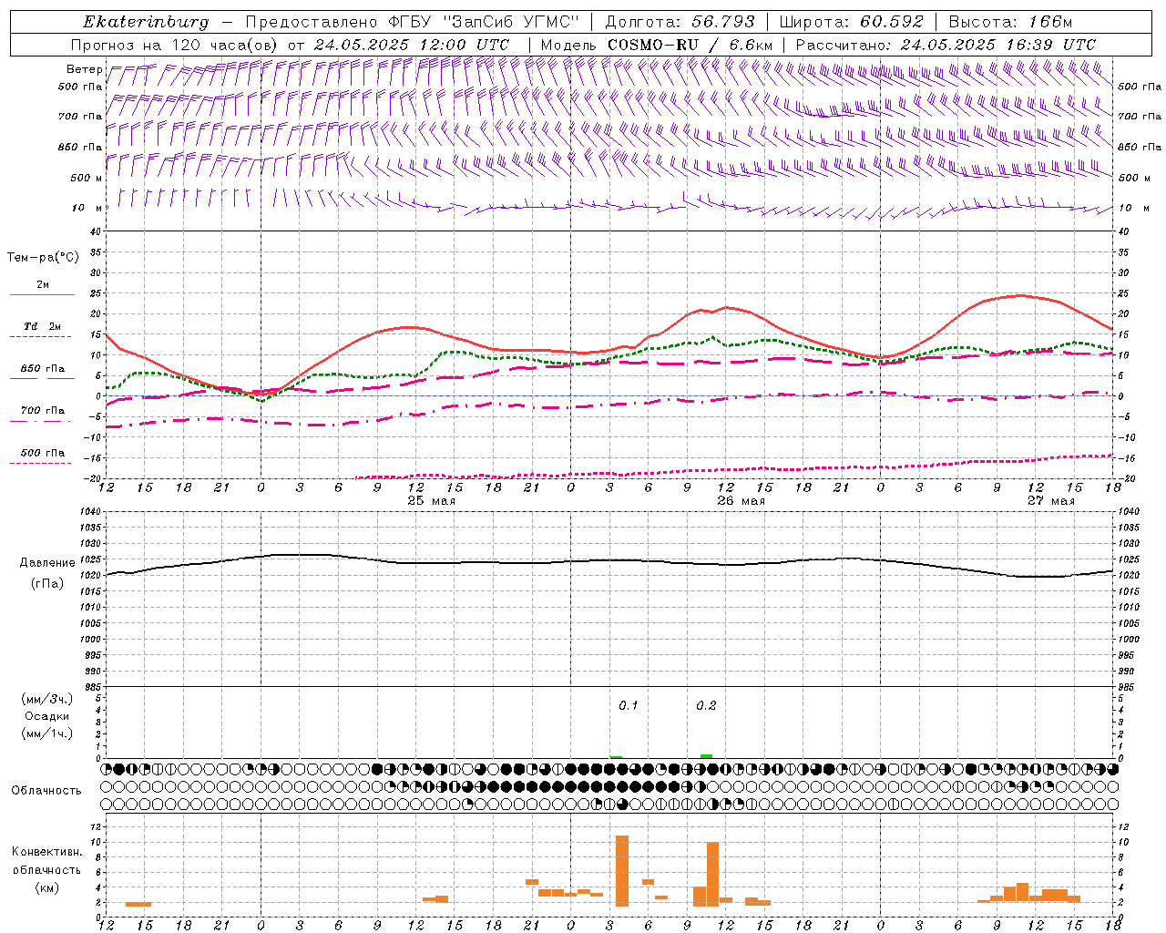The image size is (1166, 933).
Task: Click the '26 мая' date label
Action: click(x=742, y=501)
